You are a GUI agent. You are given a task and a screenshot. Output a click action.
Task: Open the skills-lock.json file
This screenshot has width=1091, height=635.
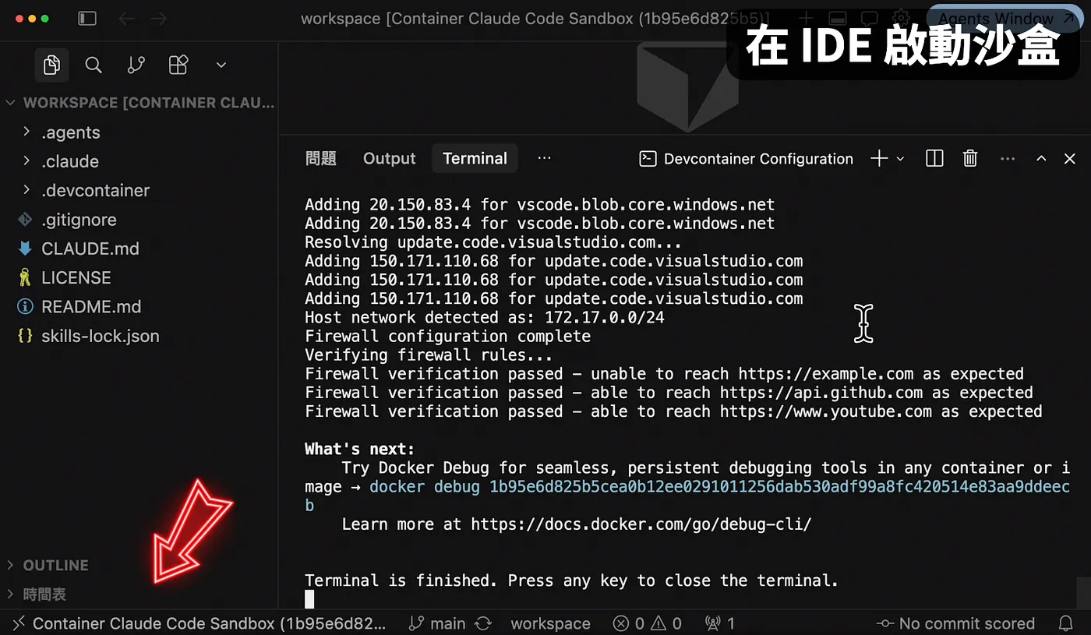[139, 336]
